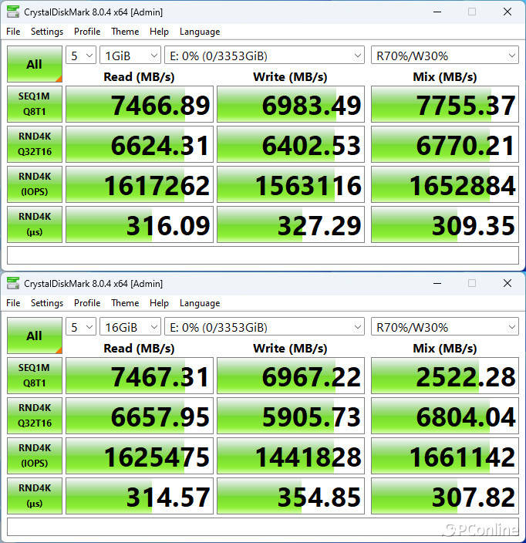Run the SEQ1M Q8T1 test beside 7466.89
The width and height of the screenshot is (526, 543).
click(34, 104)
